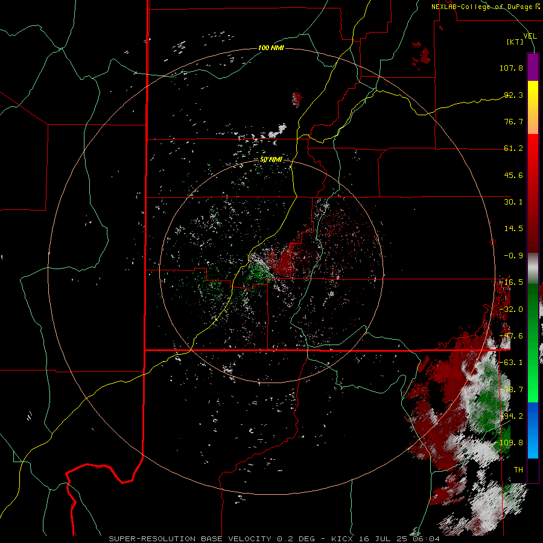Click the SUPER-RESOLUTION BASE VELOCITY caption text

pyautogui.click(x=190, y=539)
